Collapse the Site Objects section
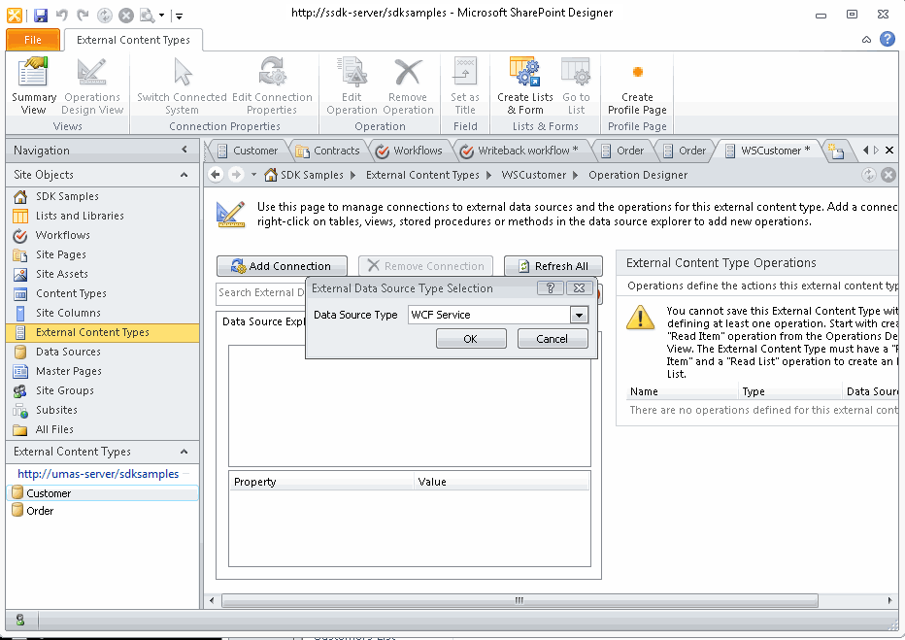The height and width of the screenshot is (640, 905). pyautogui.click(x=185, y=175)
